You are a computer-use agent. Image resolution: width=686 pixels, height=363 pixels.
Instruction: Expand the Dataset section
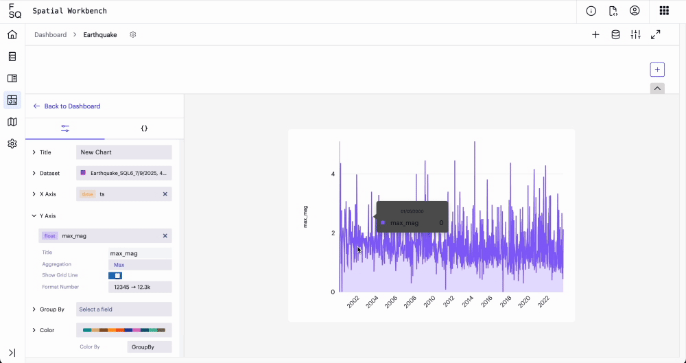(34, 174)
